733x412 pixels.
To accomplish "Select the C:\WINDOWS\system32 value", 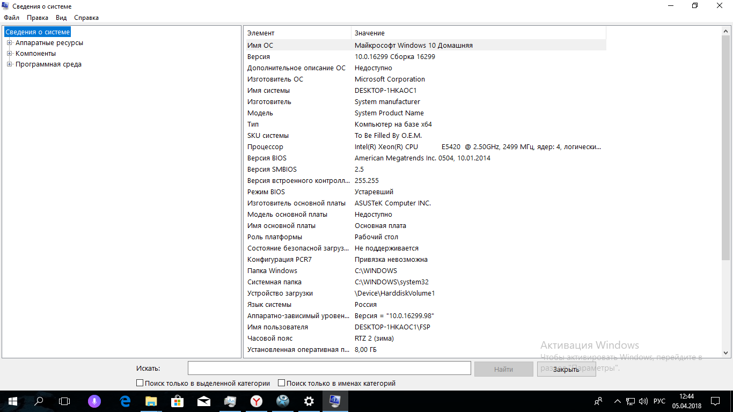I will tap(392, 282).
